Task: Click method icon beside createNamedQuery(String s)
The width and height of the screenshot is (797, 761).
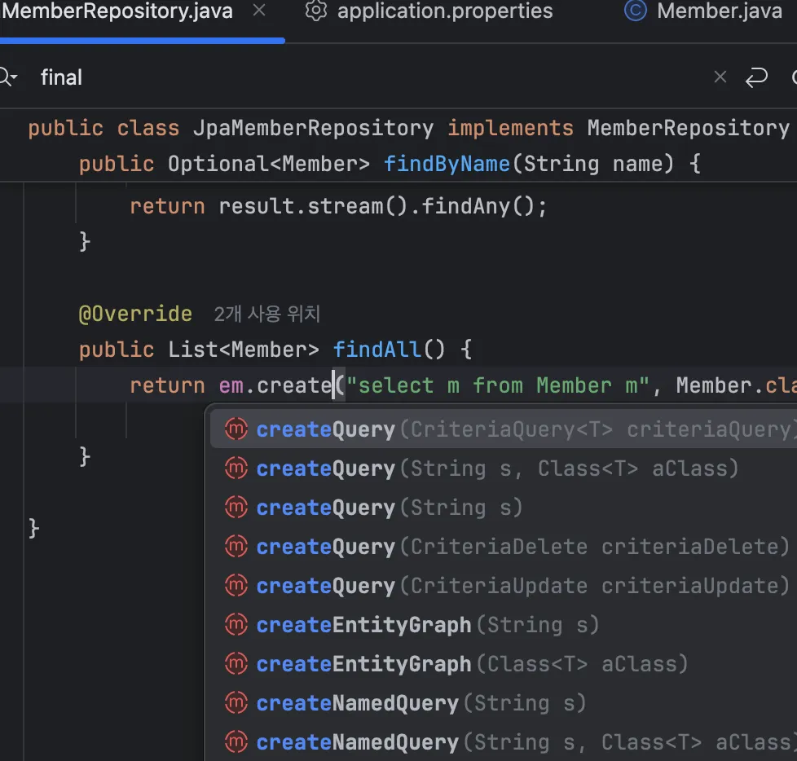Action: [x=236, y=703]
